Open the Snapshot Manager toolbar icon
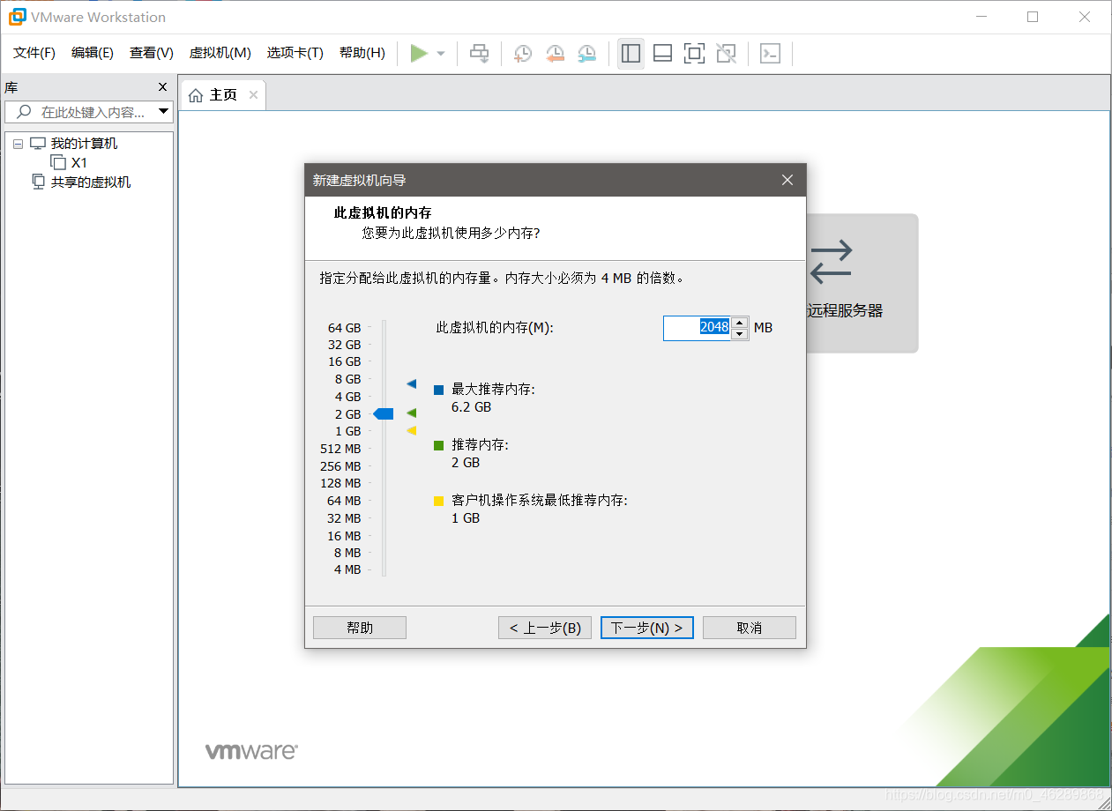Viewport: 1112px width, 811px height. [586, 54]
